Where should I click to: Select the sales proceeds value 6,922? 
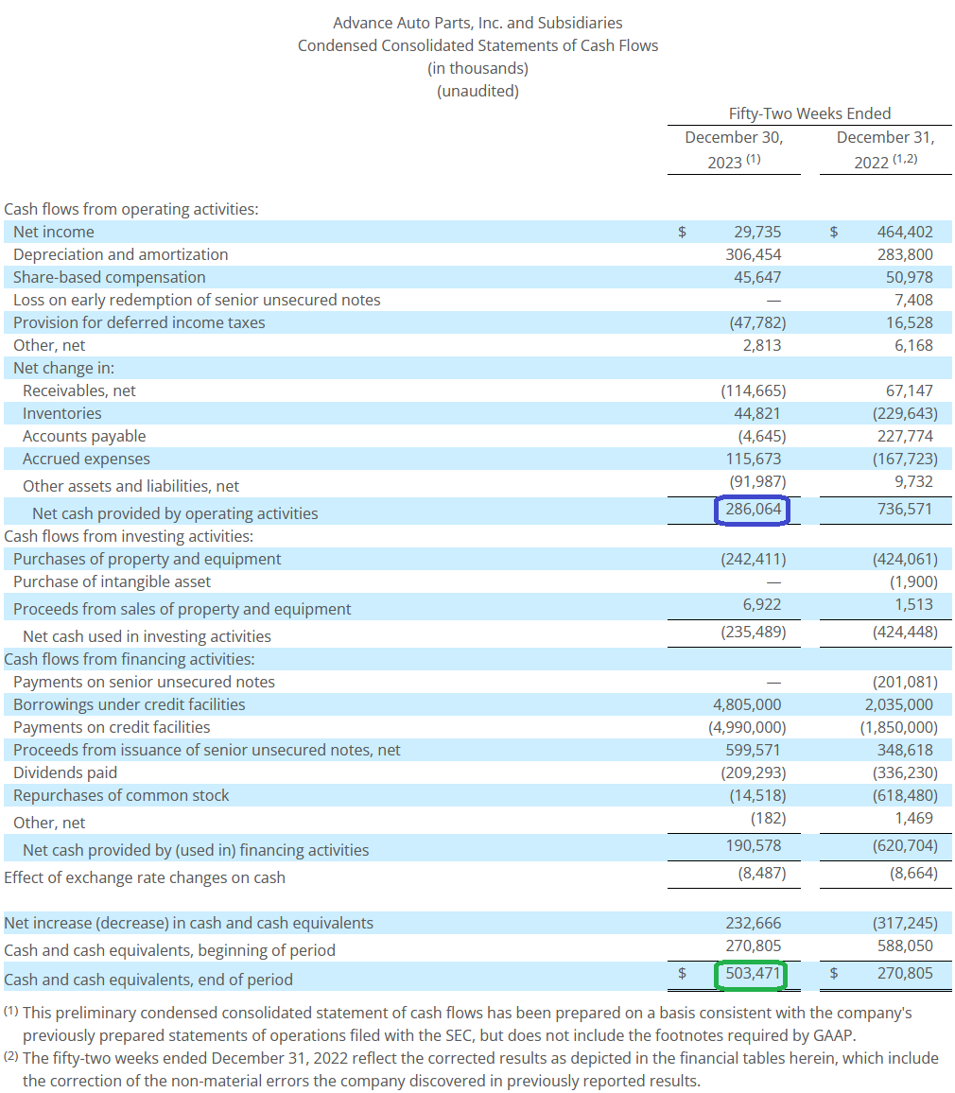point(761,605)
